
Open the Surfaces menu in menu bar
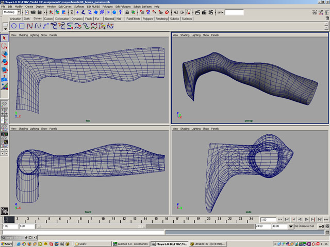(79, 7)
